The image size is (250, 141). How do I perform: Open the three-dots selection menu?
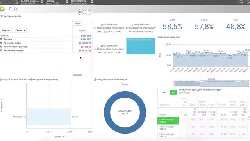click(165, 92)
